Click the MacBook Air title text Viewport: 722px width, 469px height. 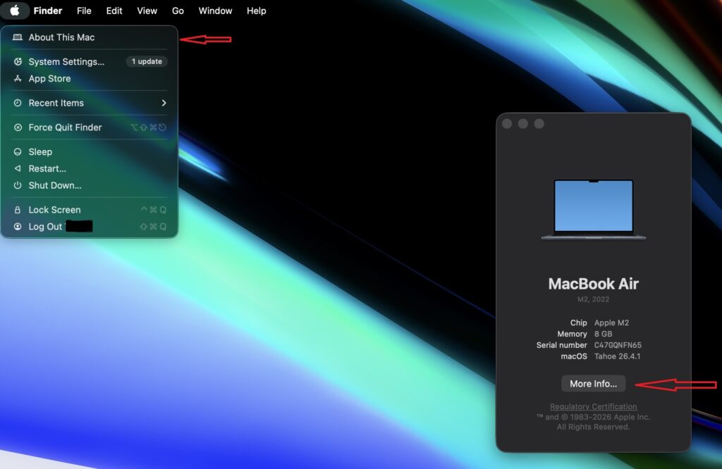coord(593,284)
